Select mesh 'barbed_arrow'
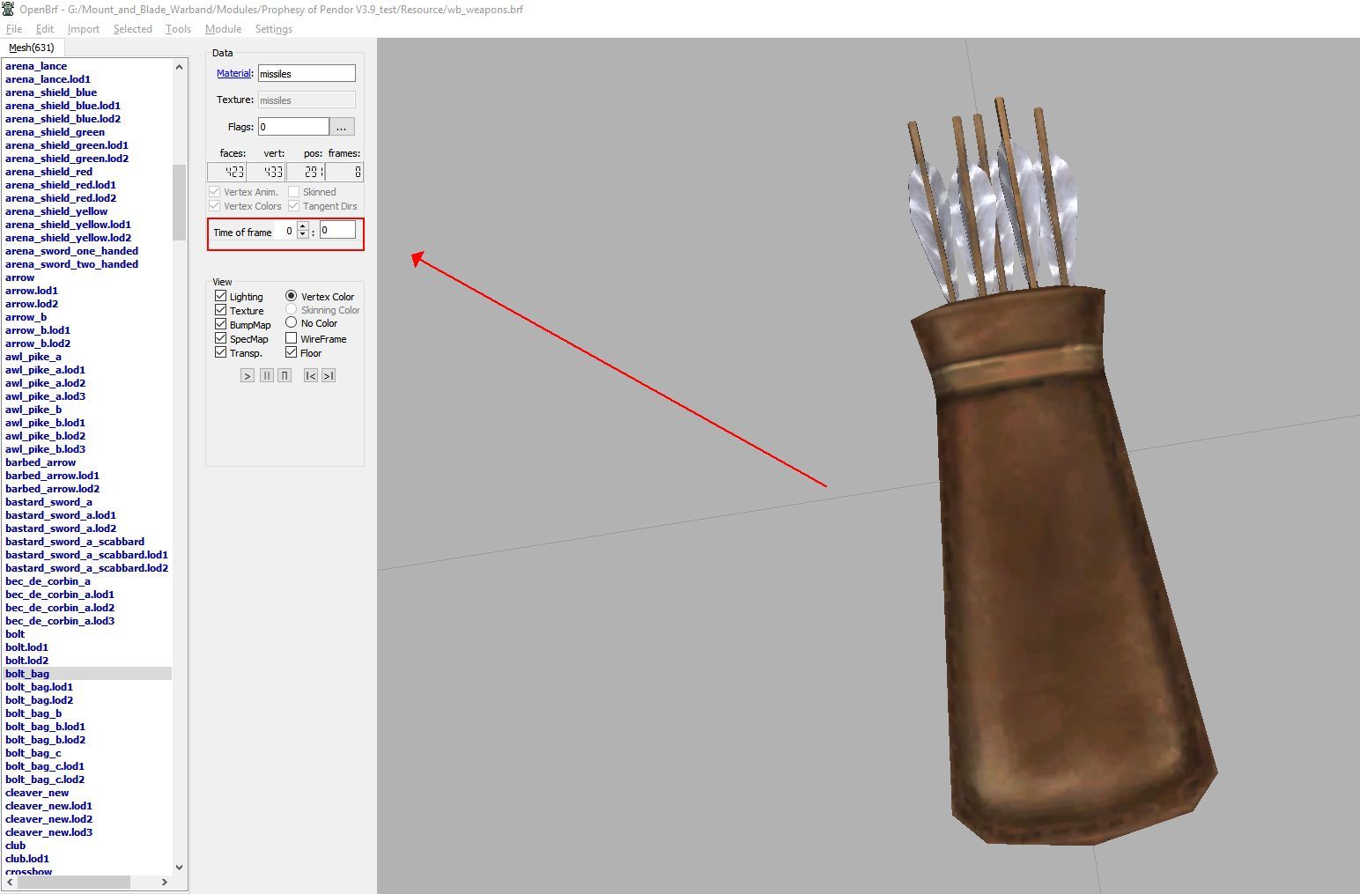Viewport: 1360px width, 894px height. [x=41, y=462]
